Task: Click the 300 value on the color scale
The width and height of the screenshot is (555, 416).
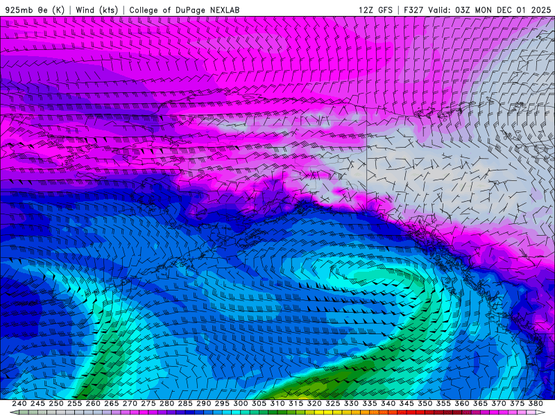Action: 240,404
